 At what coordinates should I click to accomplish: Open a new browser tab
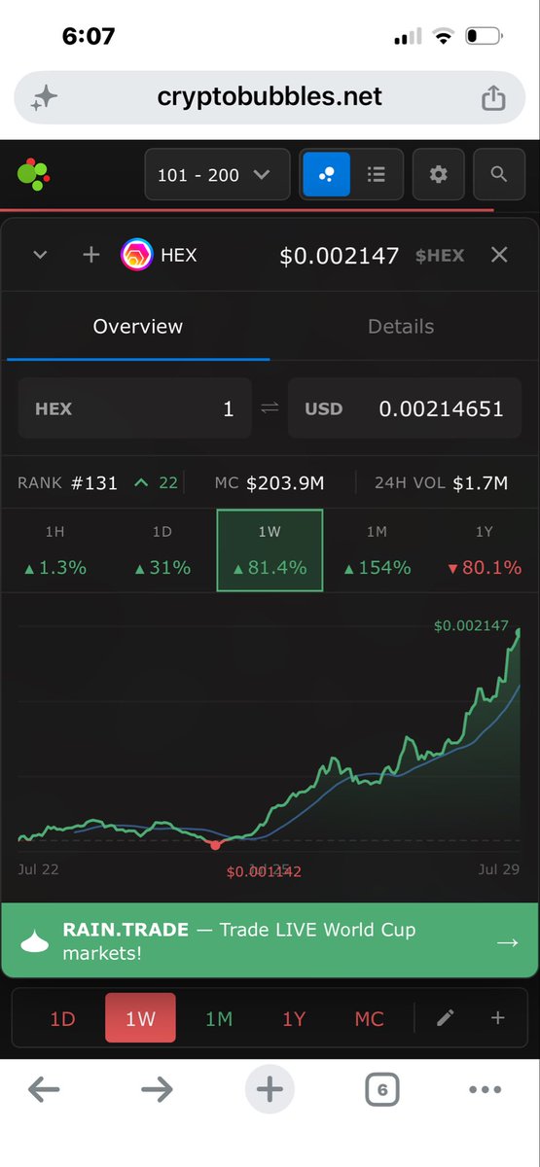coord(270,1090)
